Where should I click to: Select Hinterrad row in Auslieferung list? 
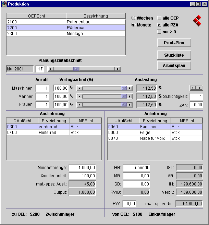coord(54,132)
